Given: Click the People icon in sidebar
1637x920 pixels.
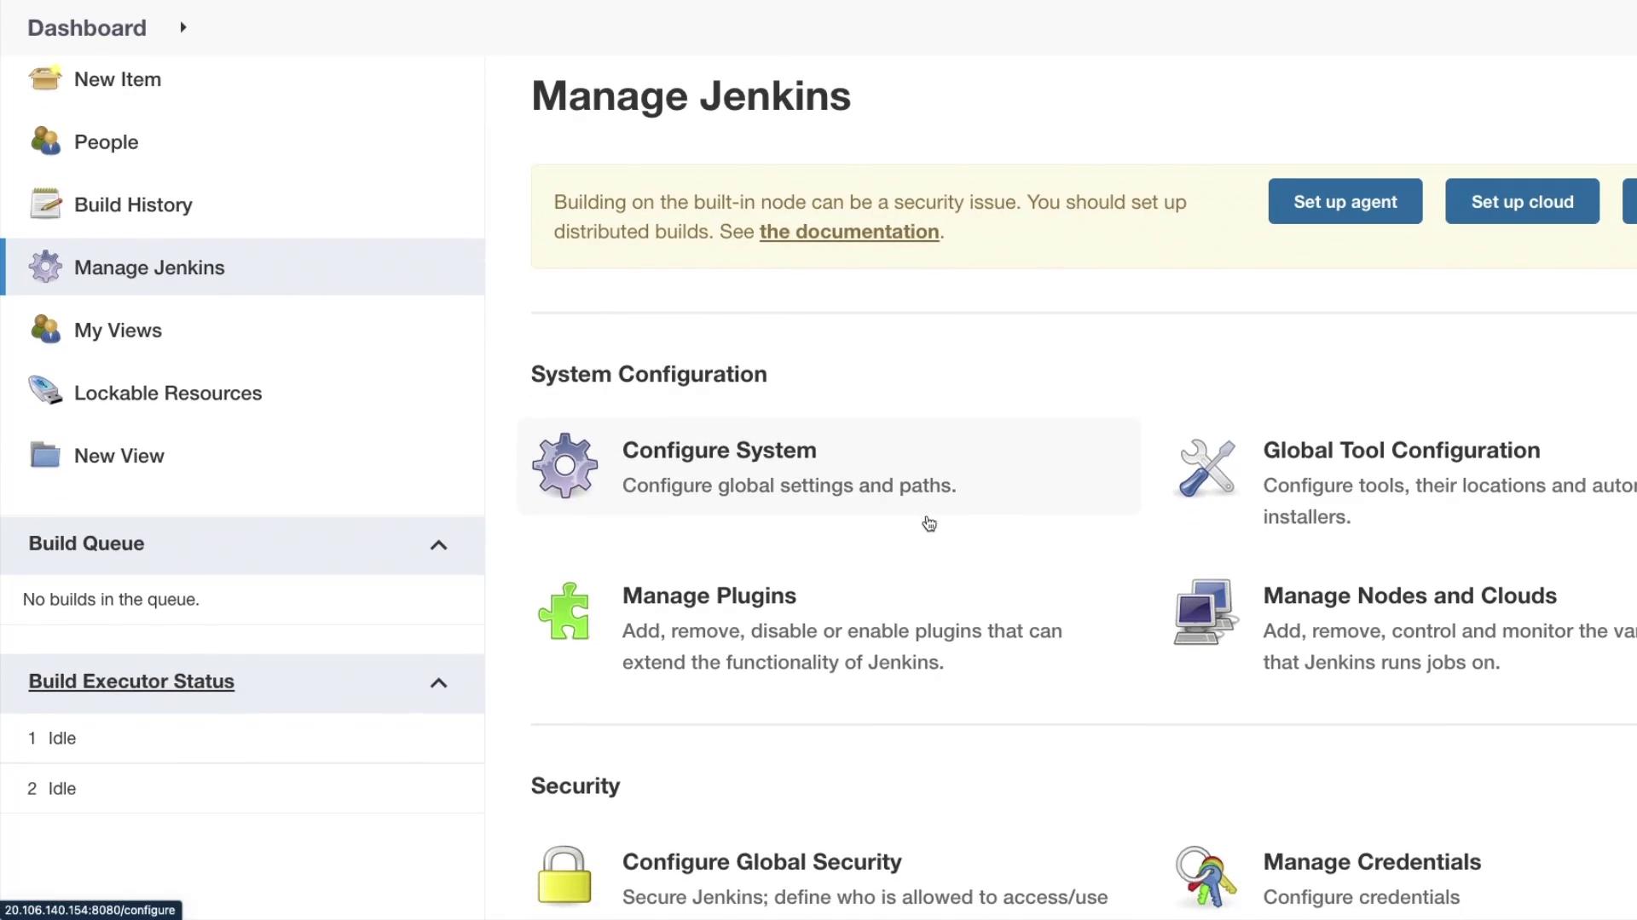Looking at the screenshot, I should [x=44, y=141].
